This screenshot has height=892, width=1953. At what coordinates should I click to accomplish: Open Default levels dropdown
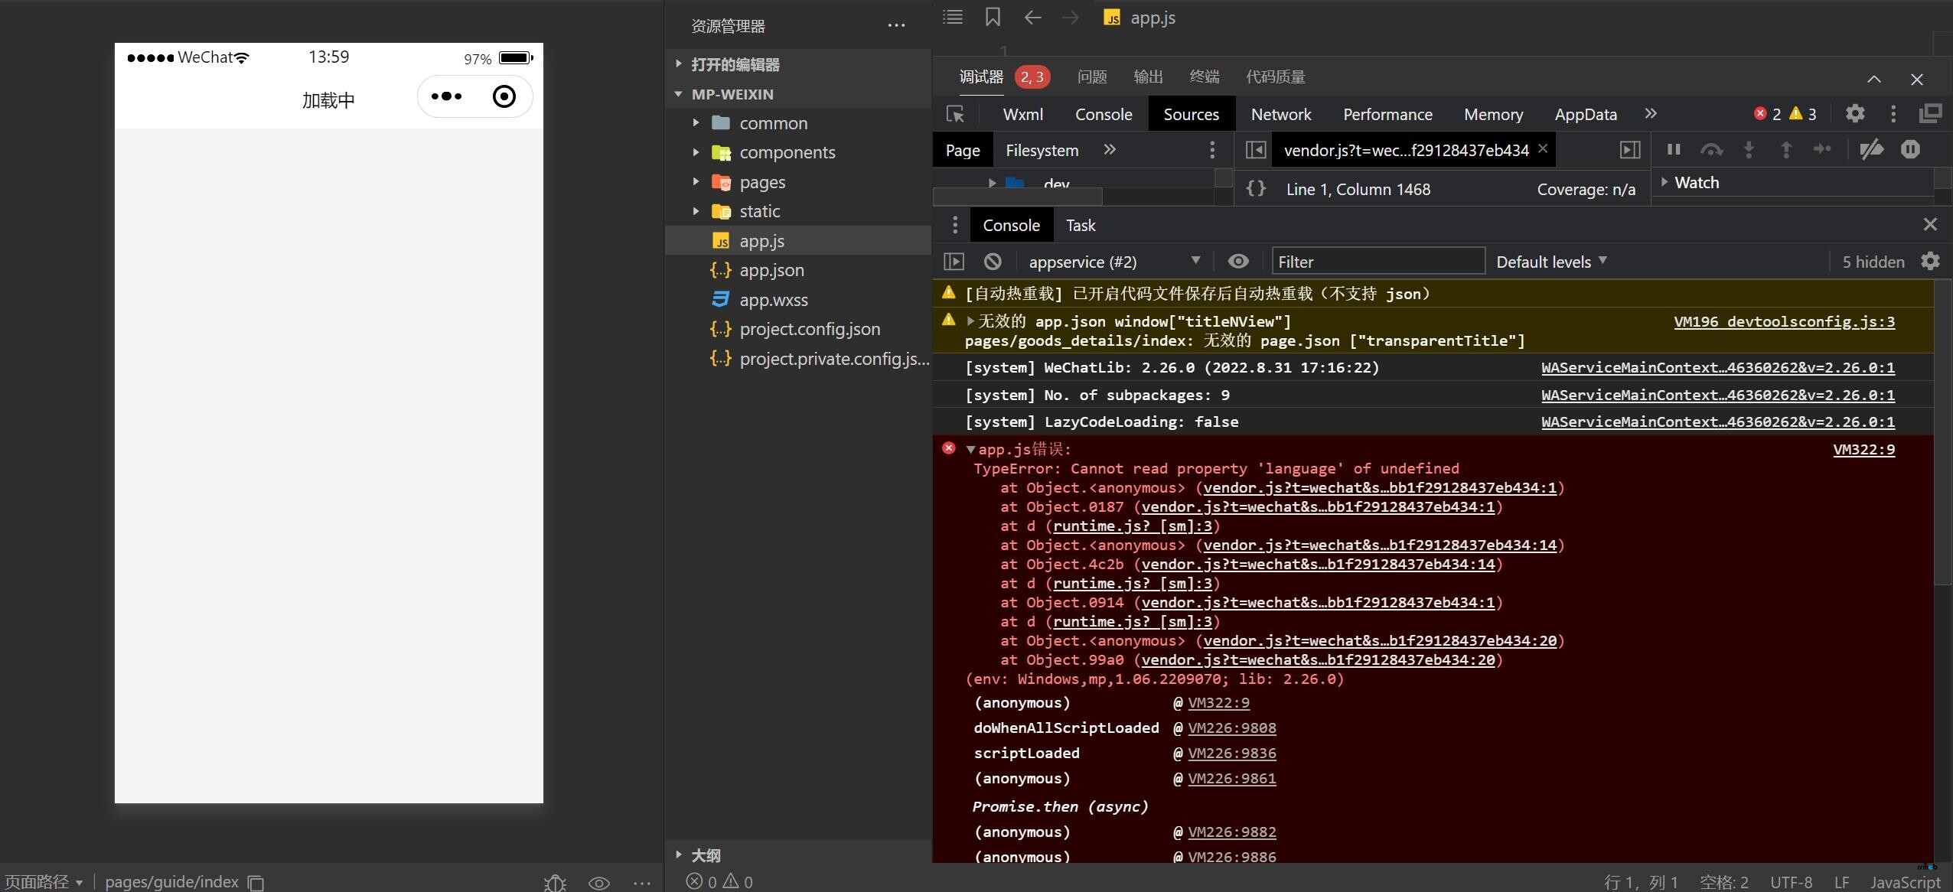(x=1551, y=262)
